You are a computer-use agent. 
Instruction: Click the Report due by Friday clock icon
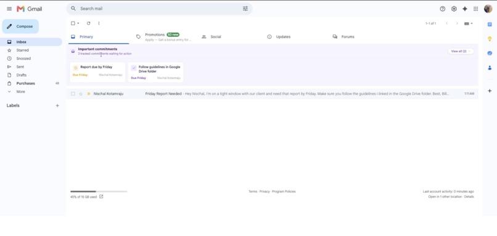[x=75, y=68]
